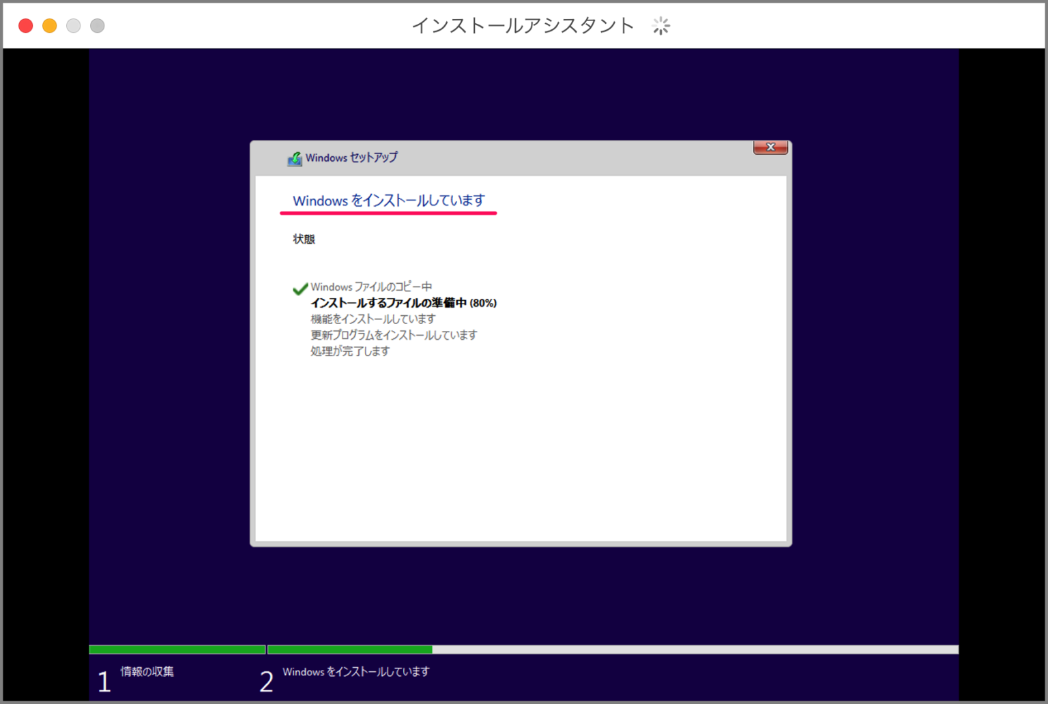Click the loading spinner beside インストールアシスタント
This screenshot has height=704, width=1048.
coord(660,26)
